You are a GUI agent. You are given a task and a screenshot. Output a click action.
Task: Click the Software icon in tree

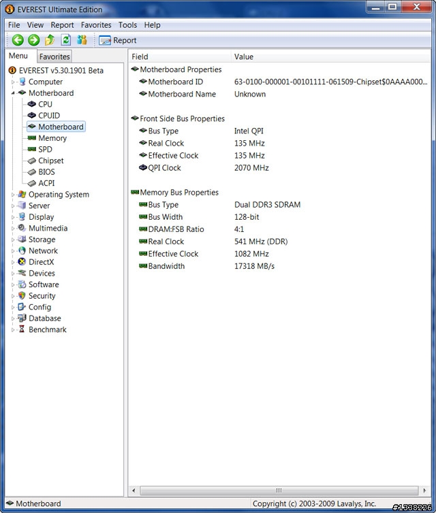click(22, 284)
